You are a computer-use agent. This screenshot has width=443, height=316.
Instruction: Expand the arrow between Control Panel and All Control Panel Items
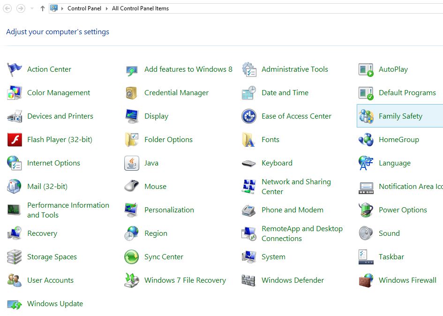107,8
